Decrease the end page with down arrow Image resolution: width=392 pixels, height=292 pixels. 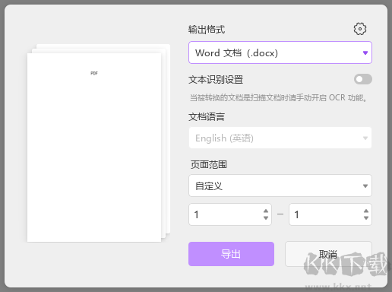366,218
